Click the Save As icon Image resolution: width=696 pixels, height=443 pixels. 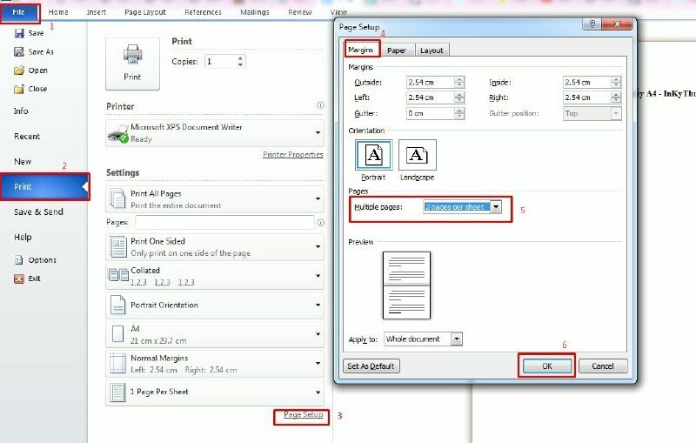[18, 52]
